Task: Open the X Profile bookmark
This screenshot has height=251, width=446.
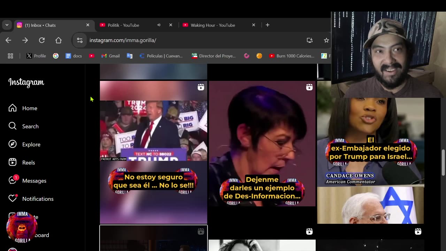Action: click(36, 56)
